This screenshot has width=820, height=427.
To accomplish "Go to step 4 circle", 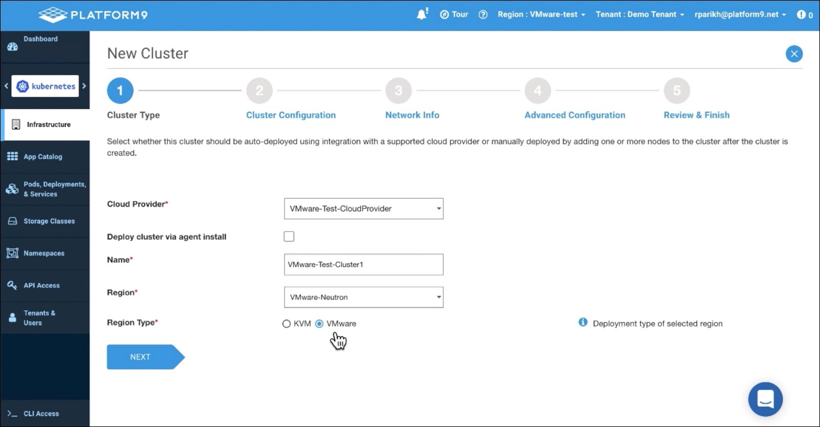I will pyautogui.click(x=538, y=91).
